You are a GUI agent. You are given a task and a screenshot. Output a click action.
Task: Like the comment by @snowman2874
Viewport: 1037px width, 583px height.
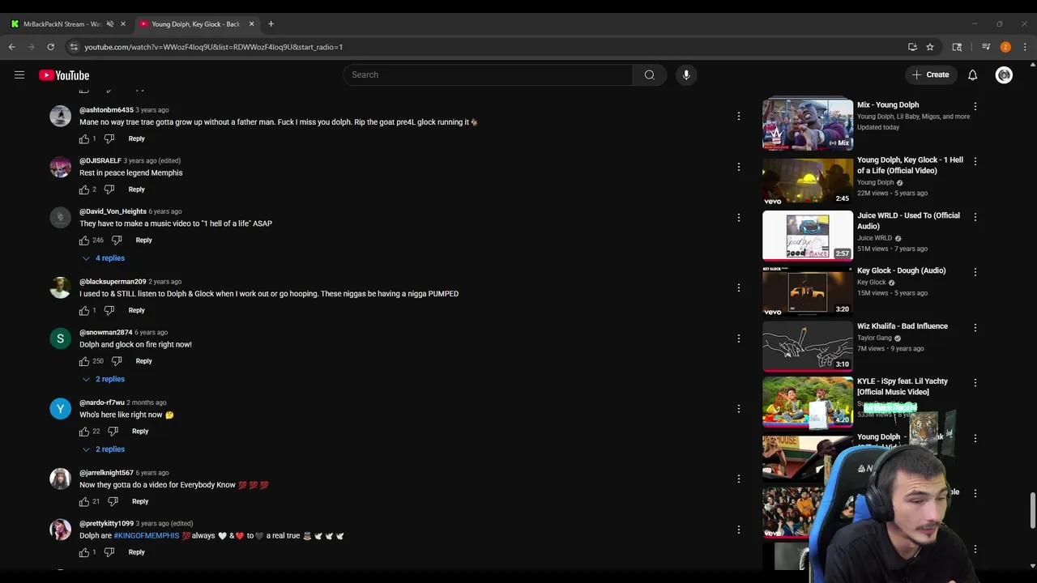coord(84,361)
